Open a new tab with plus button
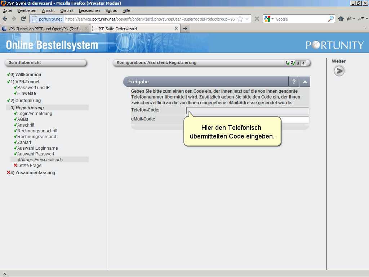This screenshot has width=369, height=277. 185,28
